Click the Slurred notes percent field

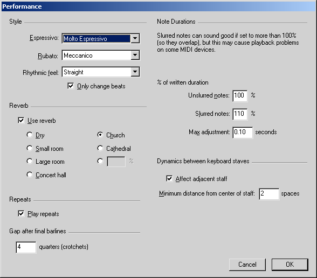240,114
